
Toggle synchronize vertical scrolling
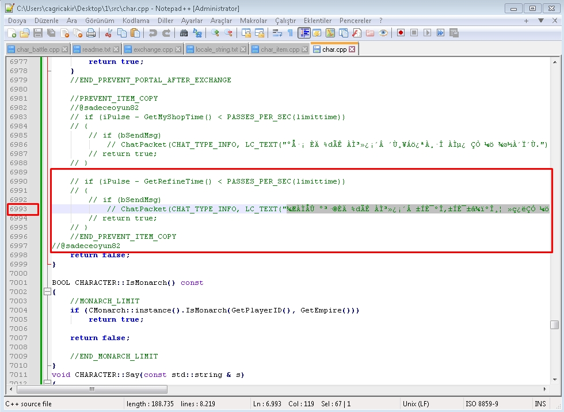click(x=246, y=33)
